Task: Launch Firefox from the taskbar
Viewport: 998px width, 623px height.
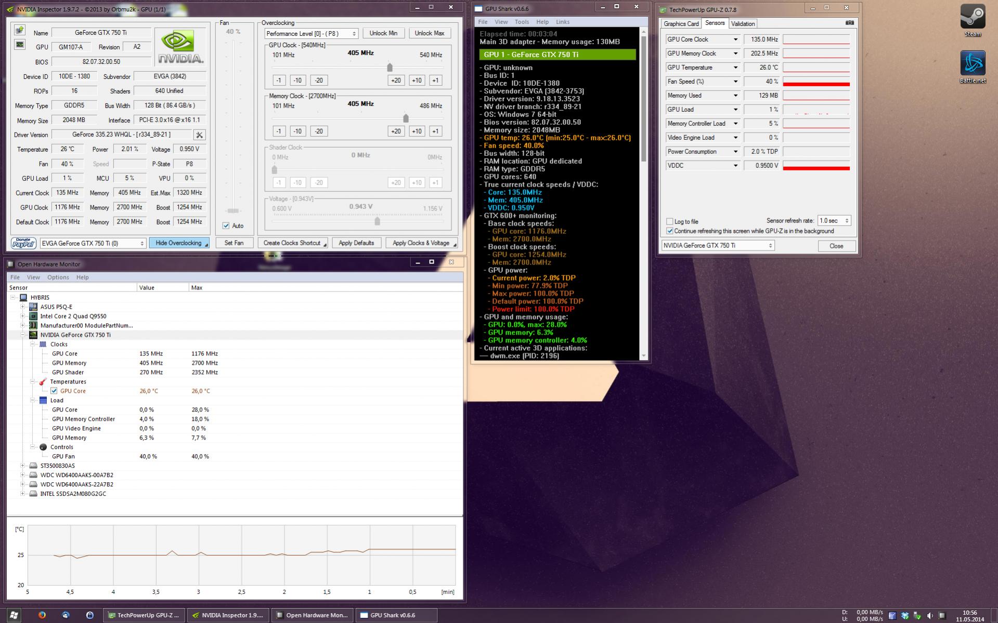Action: coord(42,615)
